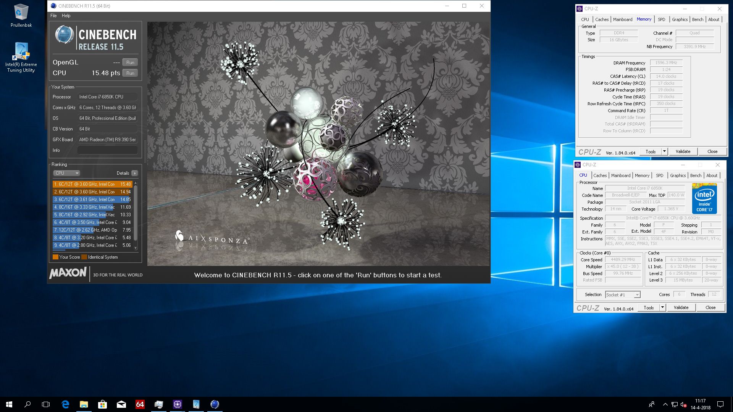Screen dimensions: 733x412
Task: Select ranking entry 8C/16T @ 3.33 GHz
Action: coord(92,207)
